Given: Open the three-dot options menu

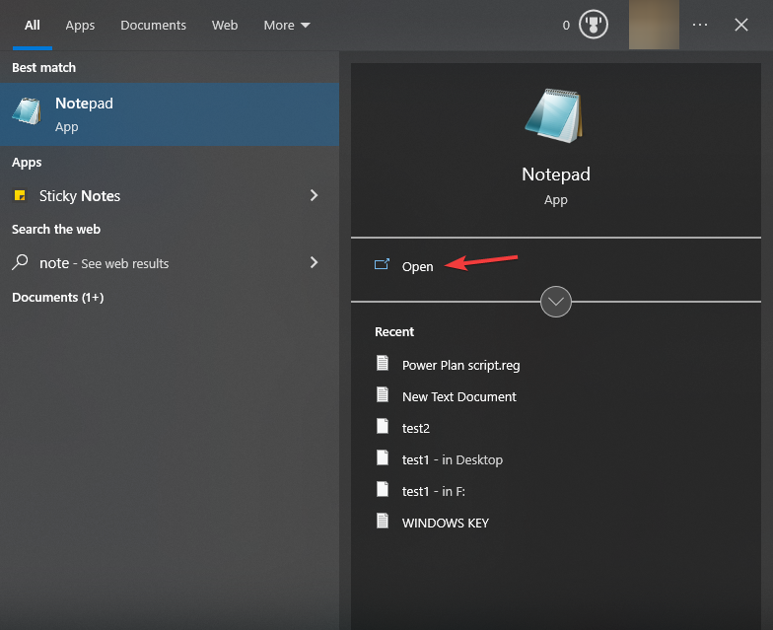Looking at the screenshot, I should [x=700, y=25].
